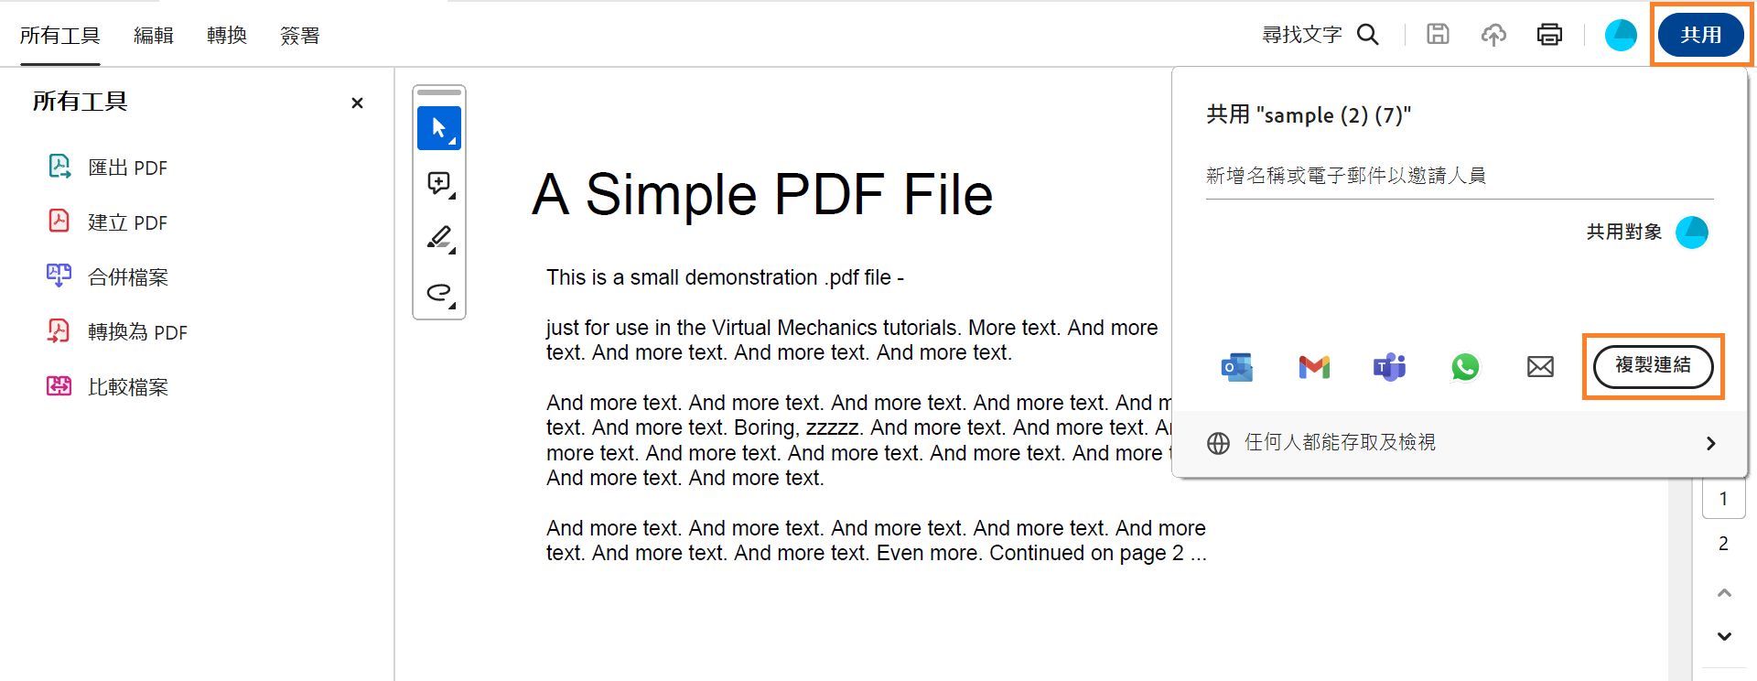Click the blue 共用 button
1757x681 pixels.
pyautogui.click(x=1700, y=35)
